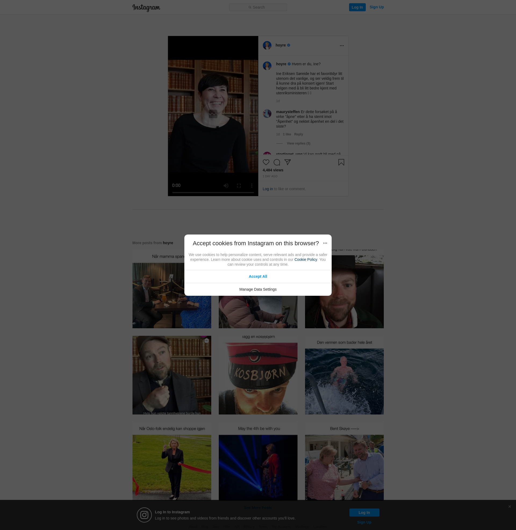This screenshot has height=530, width=516.
Task: Open maurysteffen username link
Action: (288, 111)
